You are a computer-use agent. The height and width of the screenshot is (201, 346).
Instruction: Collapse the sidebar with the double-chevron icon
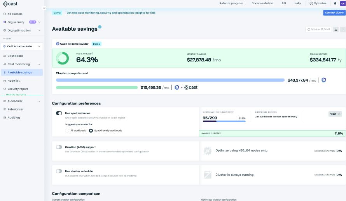(x=44, y=8)
